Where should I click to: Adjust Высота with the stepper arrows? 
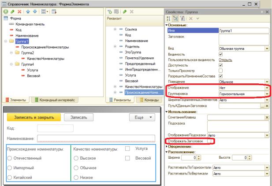click(x=250, y=157)
